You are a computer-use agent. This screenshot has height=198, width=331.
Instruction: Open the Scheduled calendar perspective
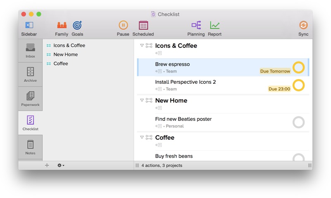(x=143, y=26)
